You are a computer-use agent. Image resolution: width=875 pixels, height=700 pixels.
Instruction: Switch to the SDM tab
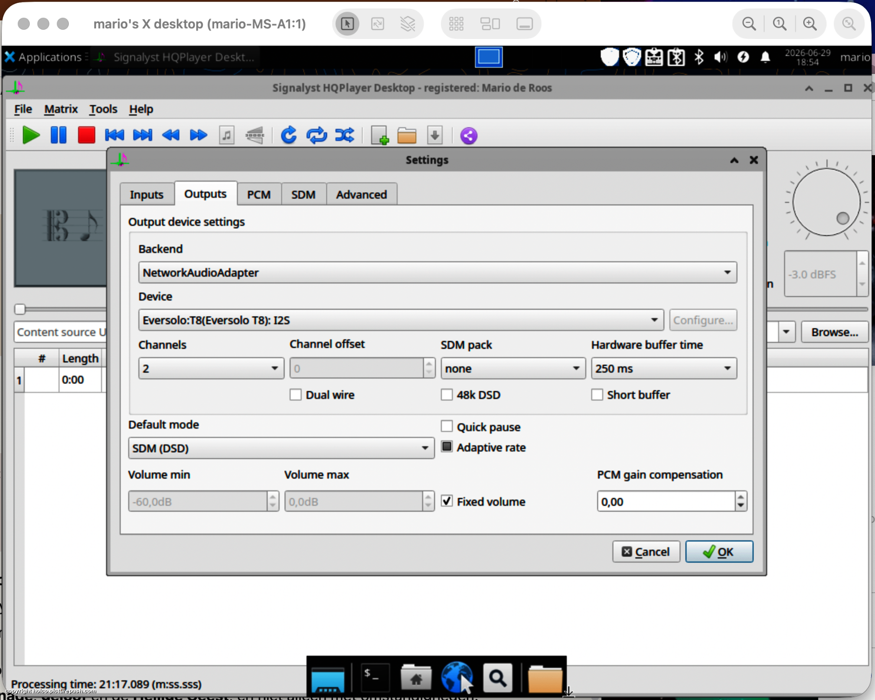[303, 194]
